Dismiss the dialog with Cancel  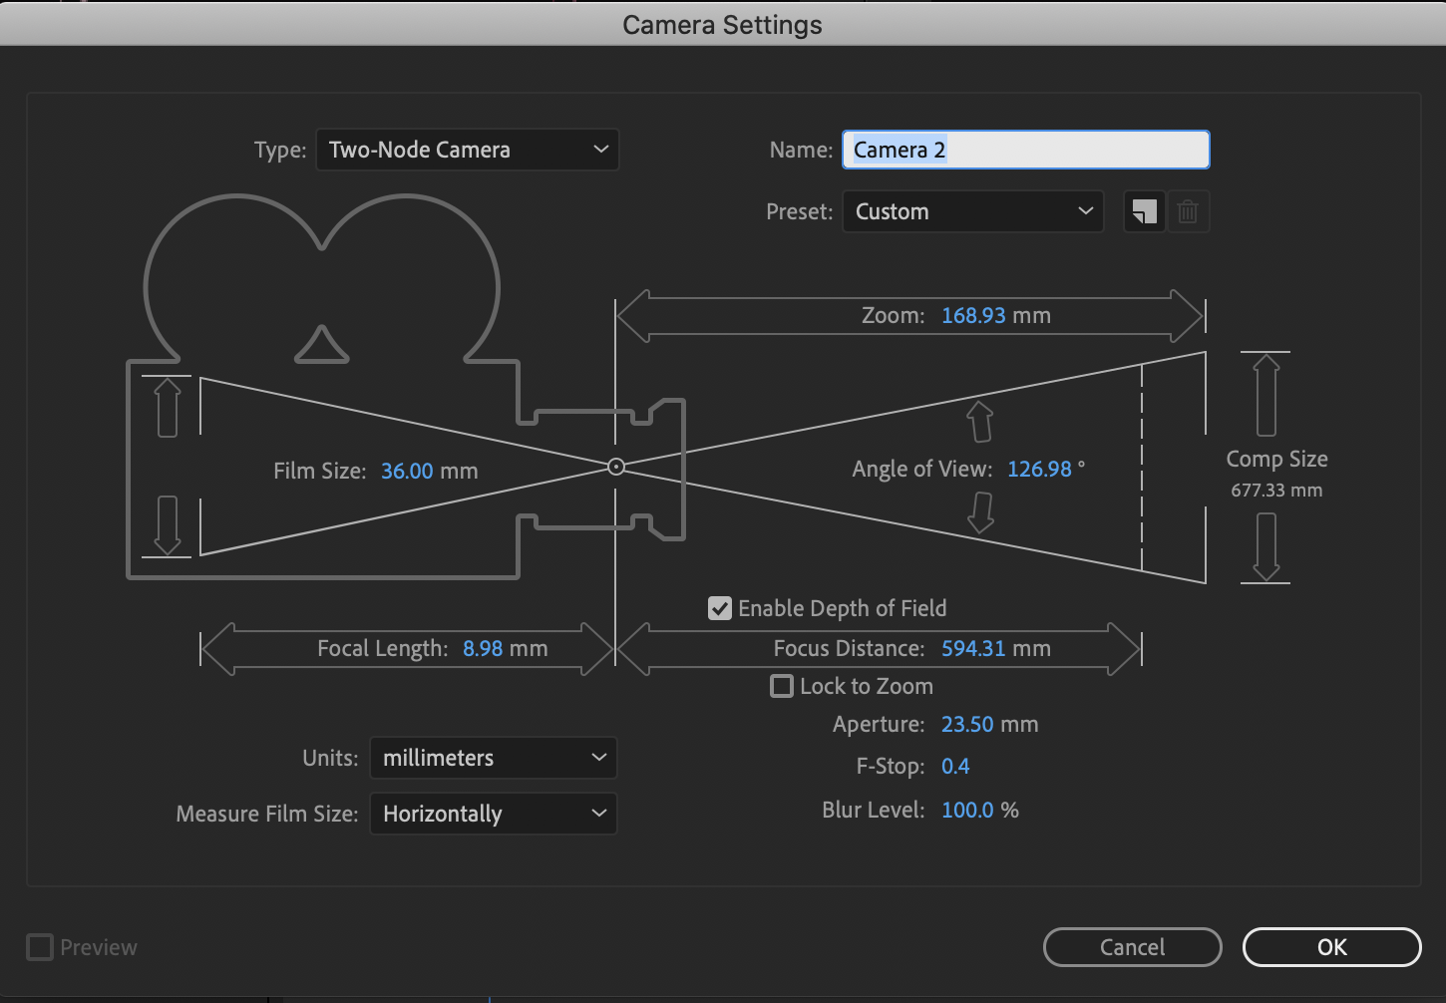click(1132, 947)
